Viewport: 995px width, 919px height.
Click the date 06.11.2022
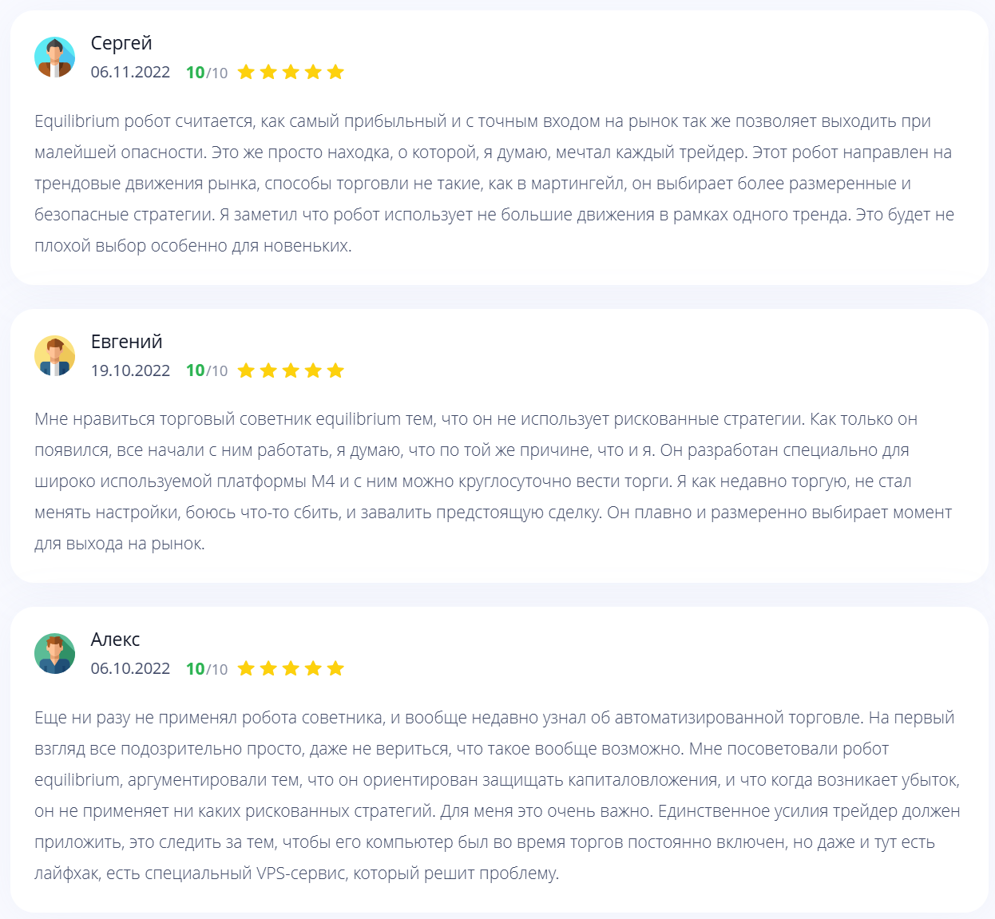tap(130, 72)
